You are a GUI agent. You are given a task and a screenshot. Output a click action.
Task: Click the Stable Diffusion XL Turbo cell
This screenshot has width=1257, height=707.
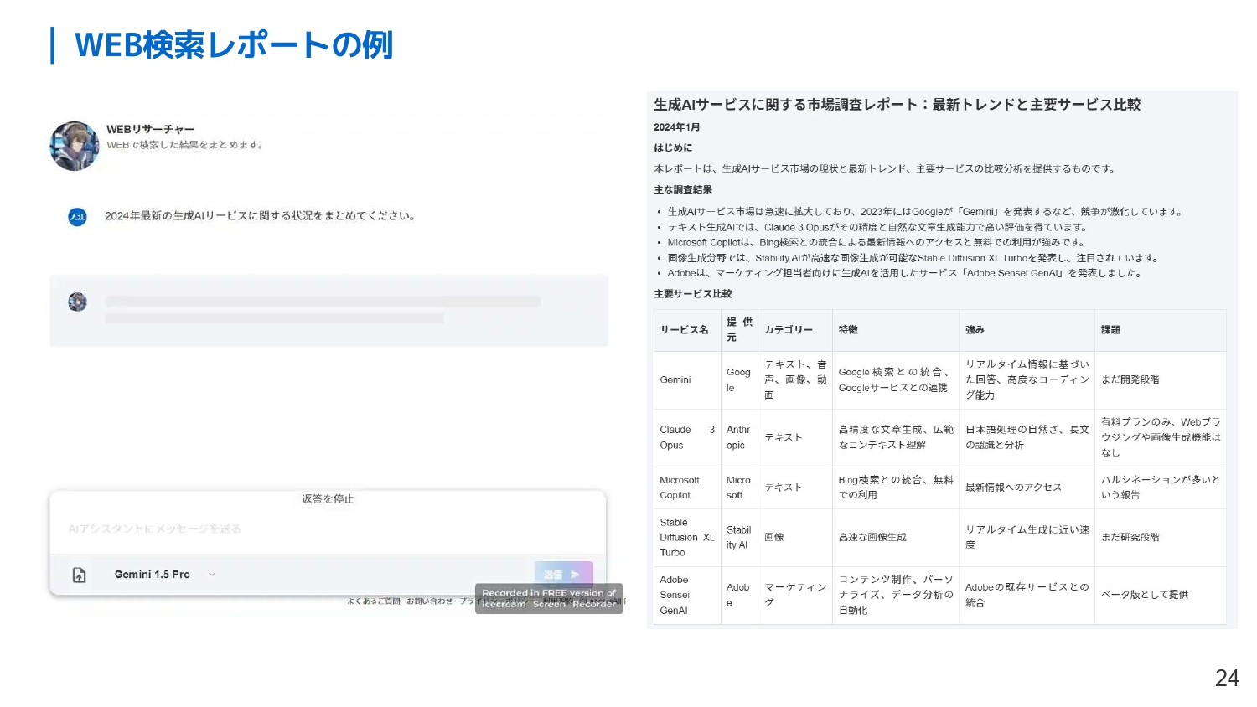pyautogui.click(x=687, y=537)
